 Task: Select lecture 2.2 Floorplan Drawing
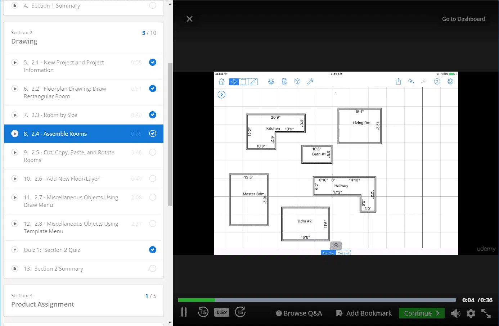[65, 92]
